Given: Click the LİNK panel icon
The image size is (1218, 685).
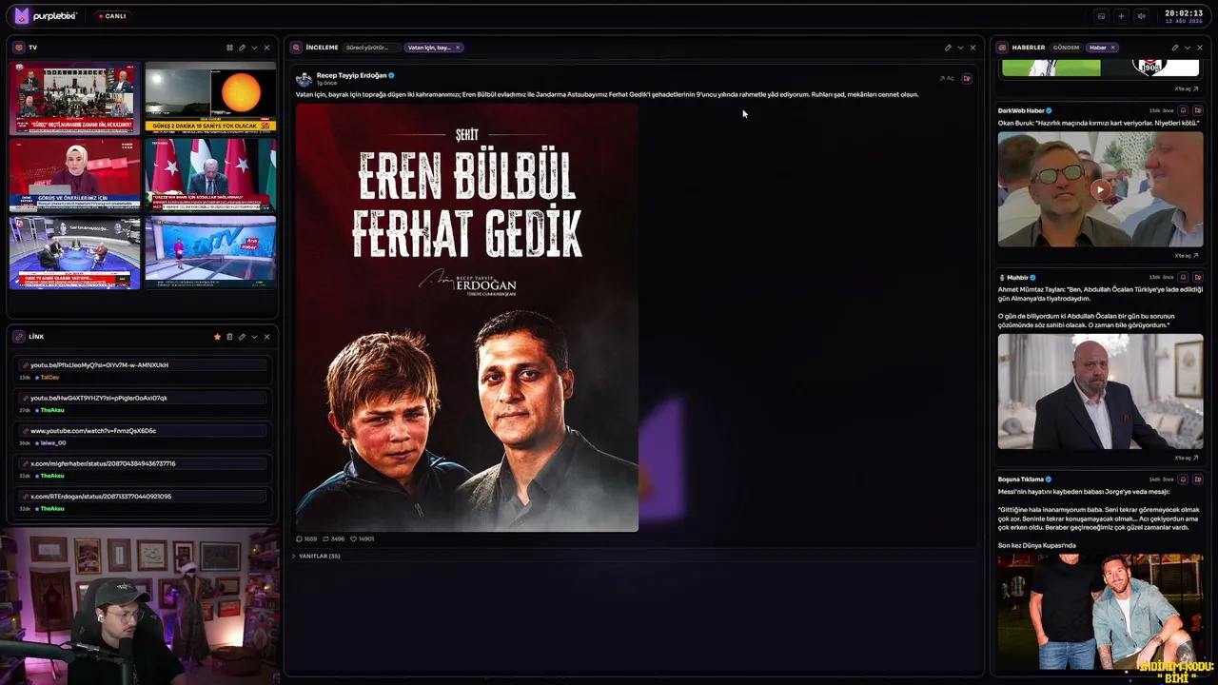Looking at the screenshot, I should [x=18, y=337].
